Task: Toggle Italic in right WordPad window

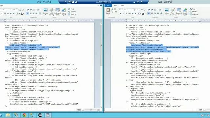Action: click(123, 13)
